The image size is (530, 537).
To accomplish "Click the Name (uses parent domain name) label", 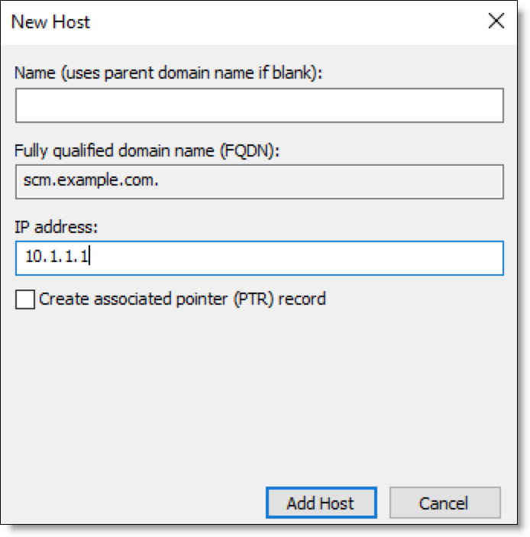I will [169, 73].
